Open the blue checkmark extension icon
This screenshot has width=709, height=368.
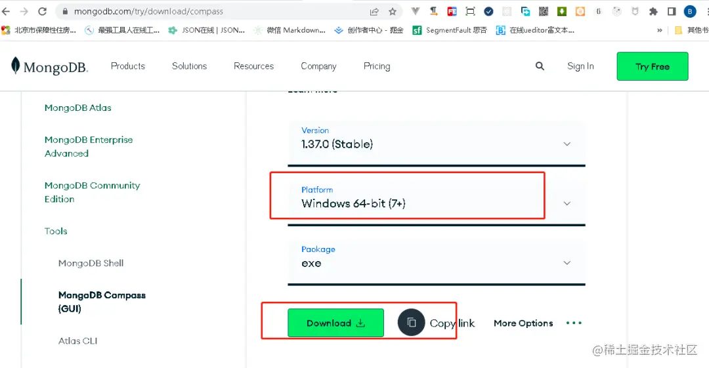pos(488,11)
